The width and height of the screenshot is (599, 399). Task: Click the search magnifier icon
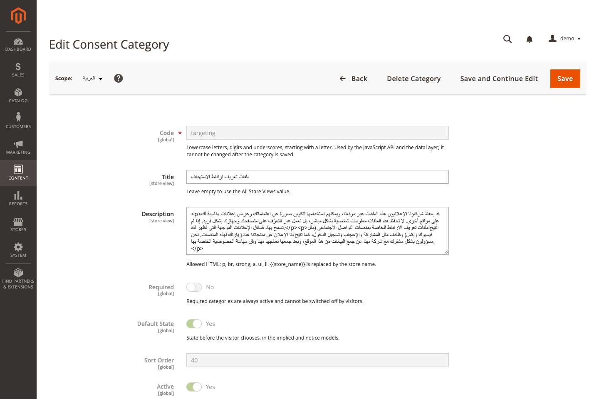(x=507, y=39)
